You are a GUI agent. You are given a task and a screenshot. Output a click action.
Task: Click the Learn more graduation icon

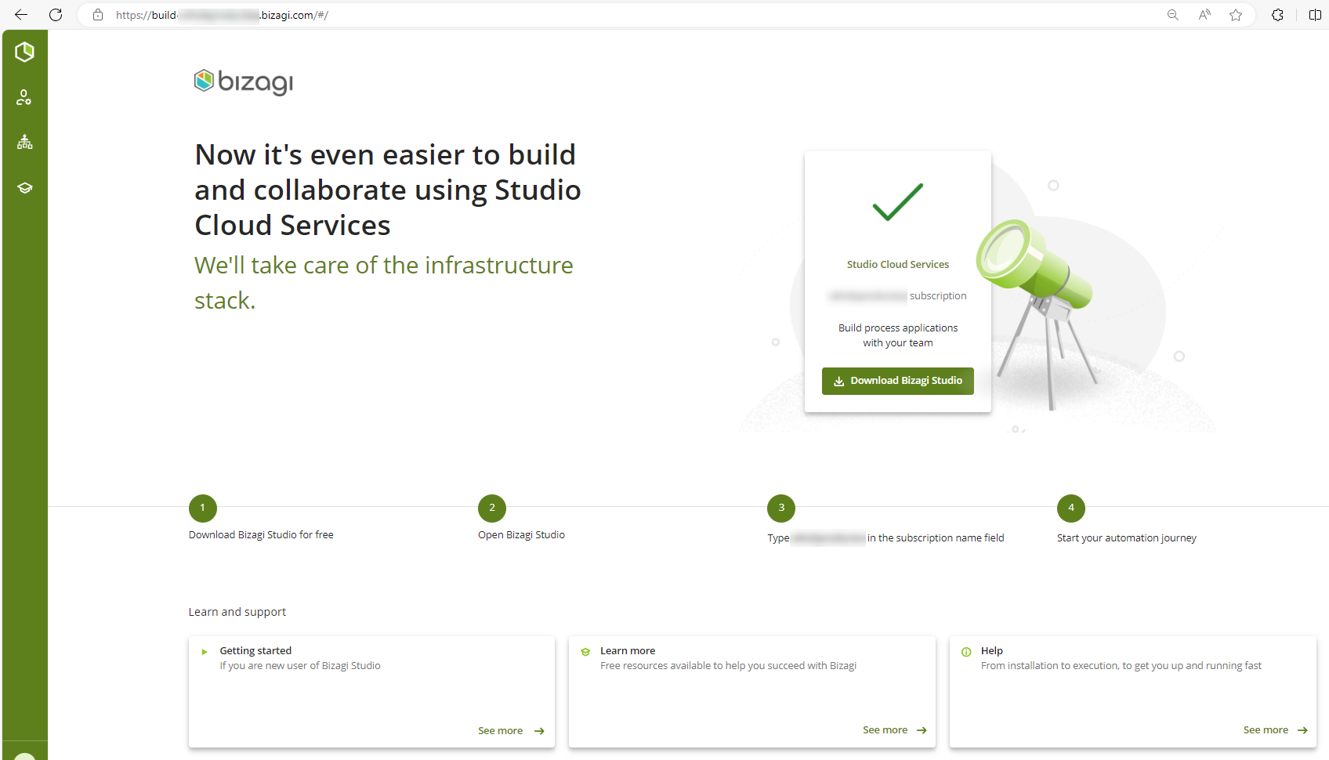pos(585,652)
